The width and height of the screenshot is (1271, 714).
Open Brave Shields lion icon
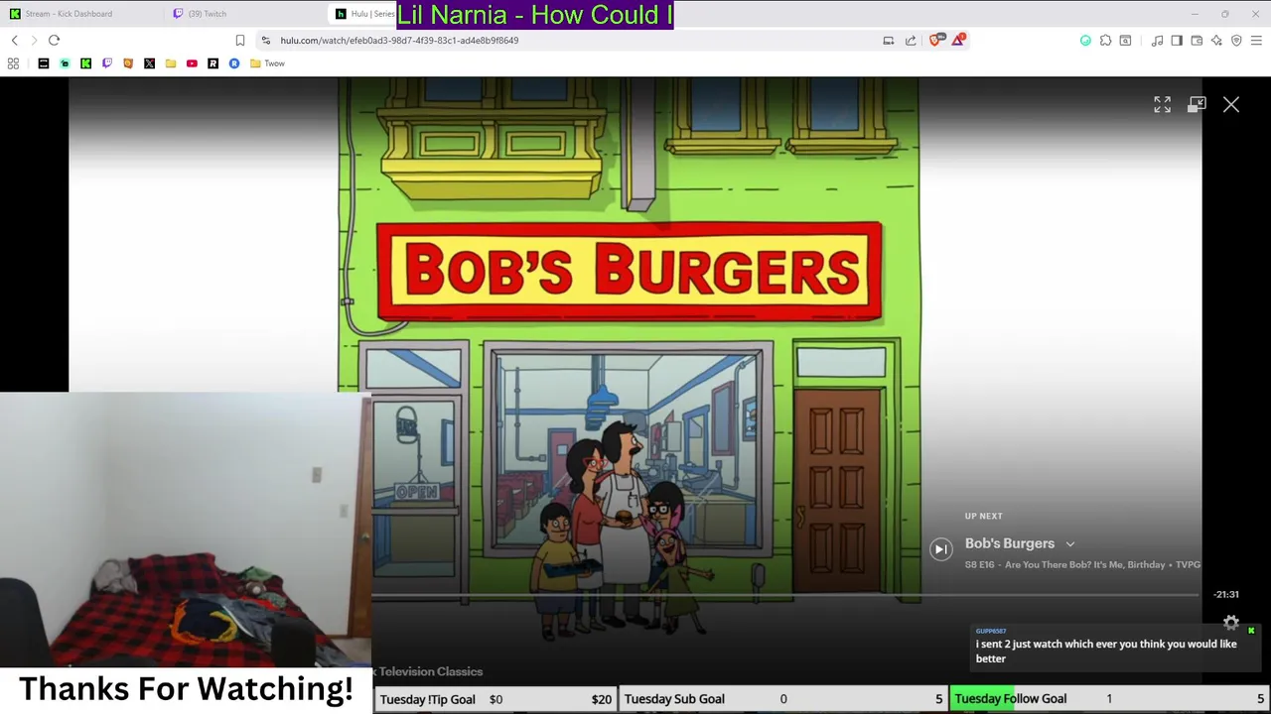pyautogui.click(x=935, y=41)
